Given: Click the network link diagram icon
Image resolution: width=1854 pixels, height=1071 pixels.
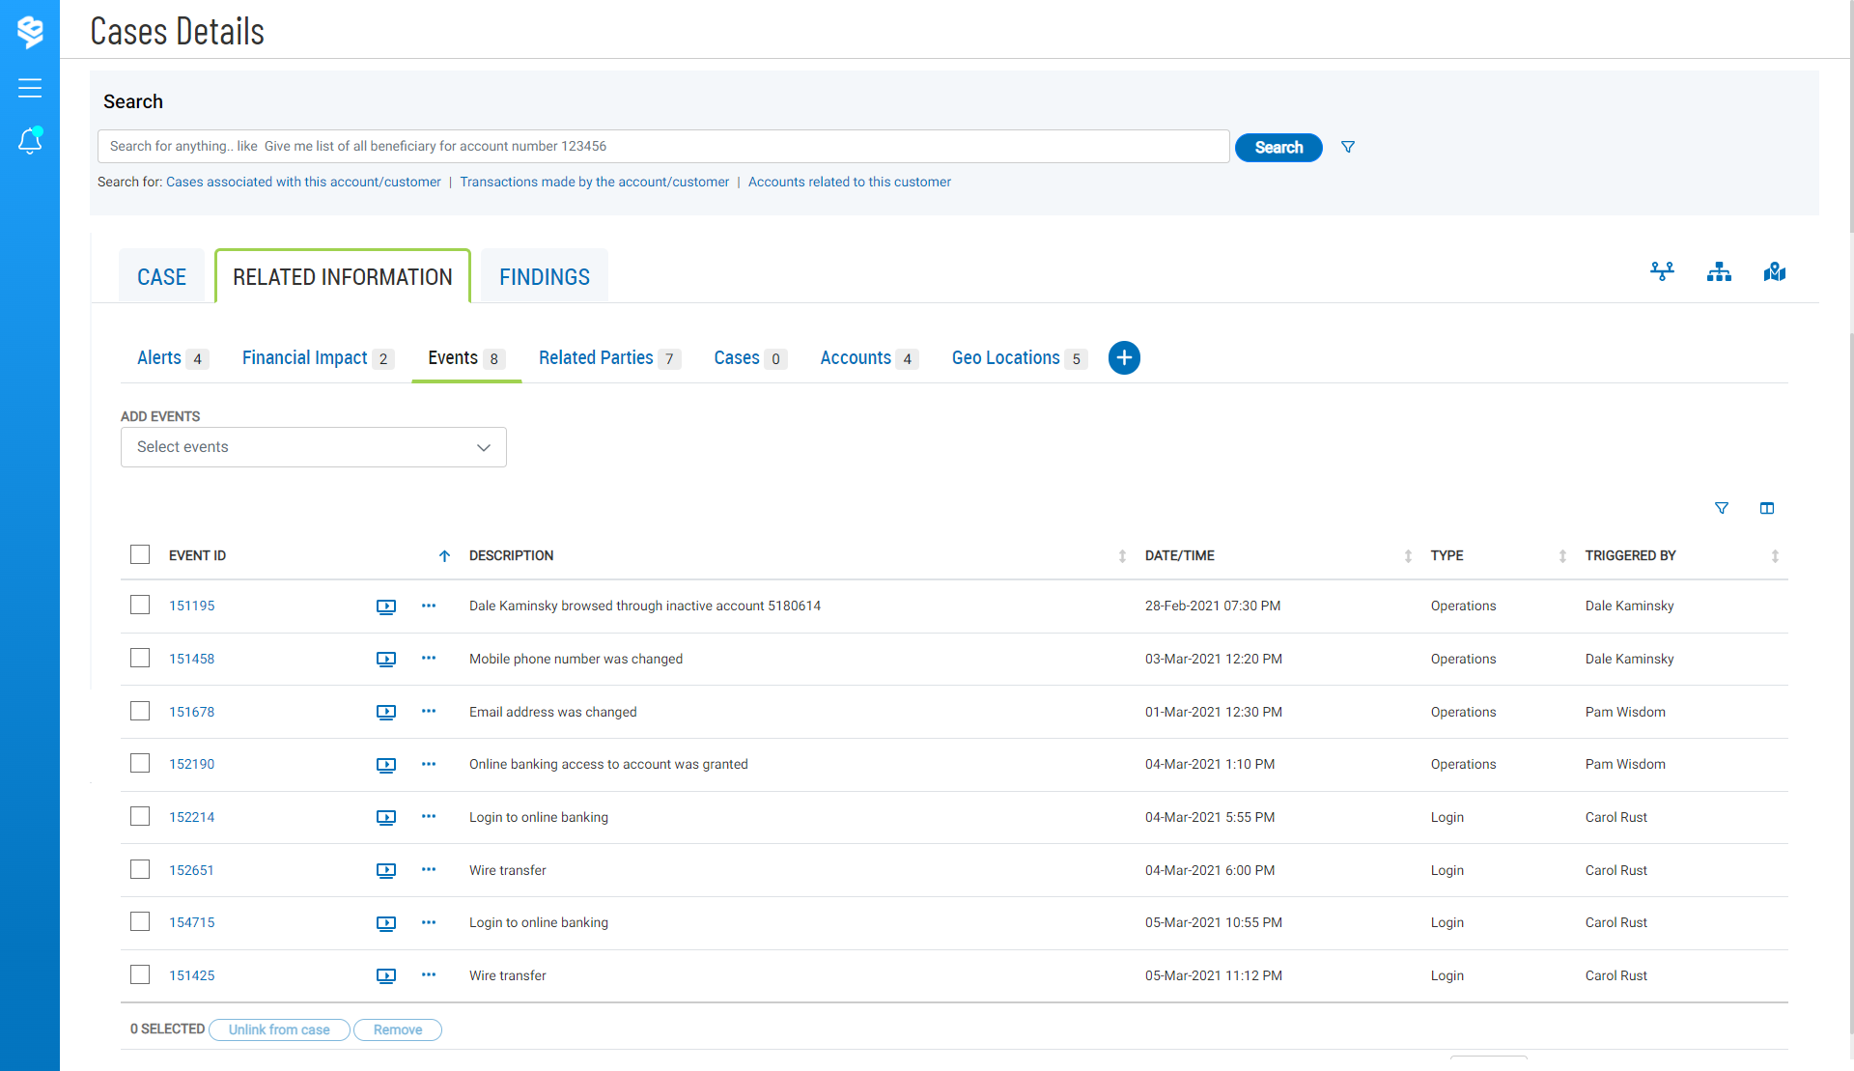Looking at the screenshot, I should [x=1662, y=272].
